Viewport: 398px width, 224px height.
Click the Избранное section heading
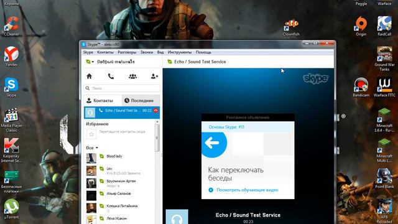tap(97, 124)
